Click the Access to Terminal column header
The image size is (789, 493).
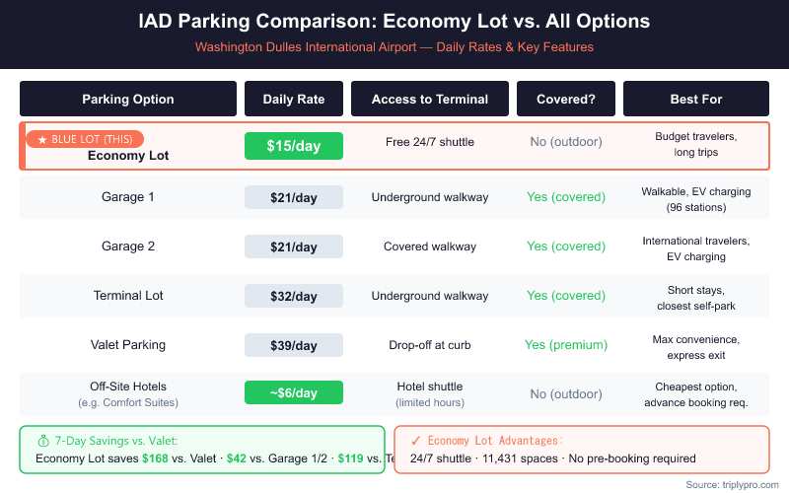430,99
